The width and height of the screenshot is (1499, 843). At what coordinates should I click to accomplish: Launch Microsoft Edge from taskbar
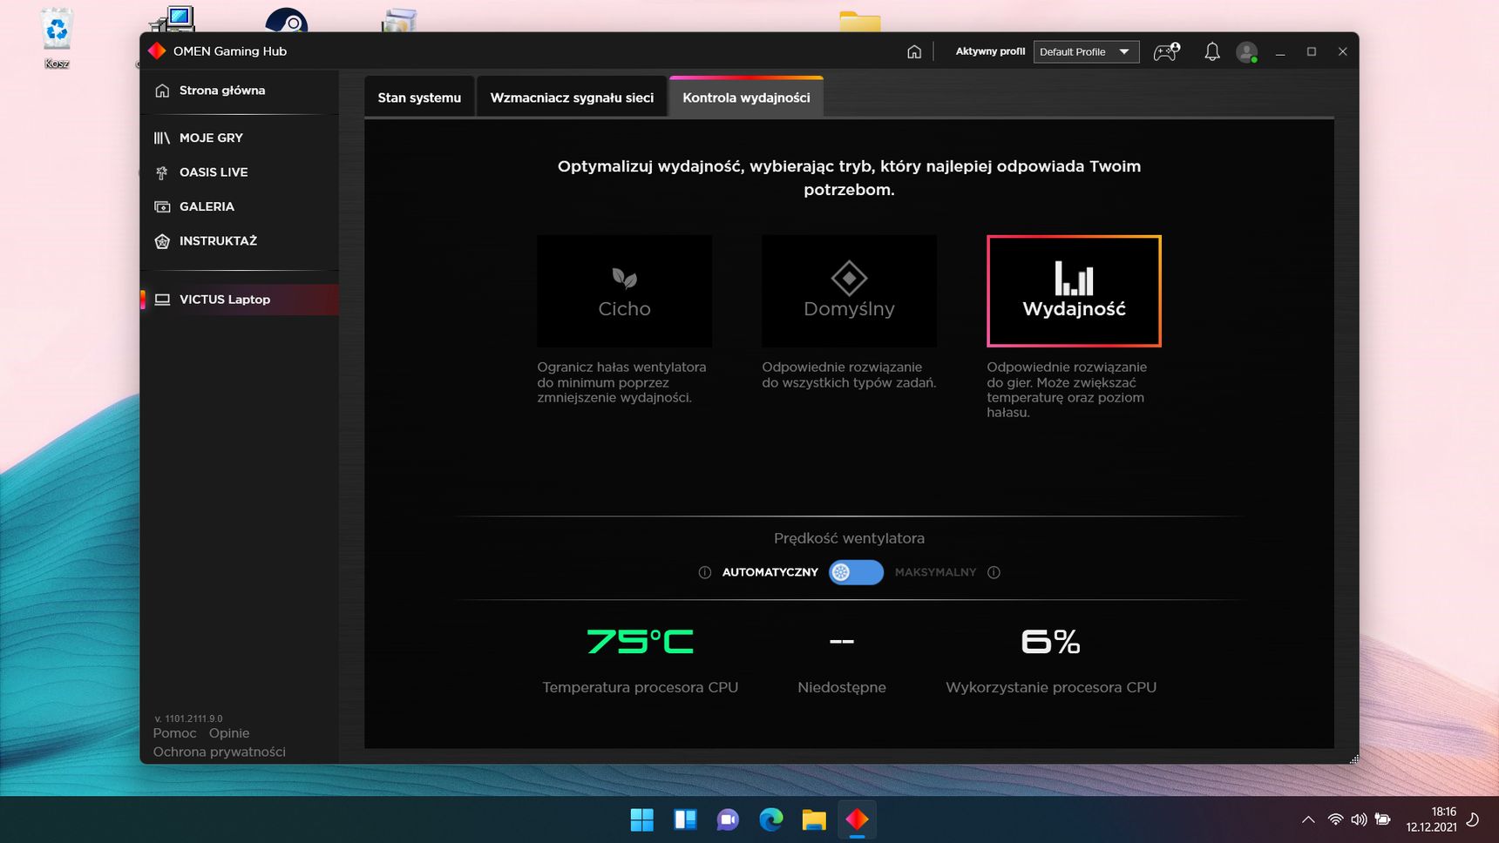[770, 819]
